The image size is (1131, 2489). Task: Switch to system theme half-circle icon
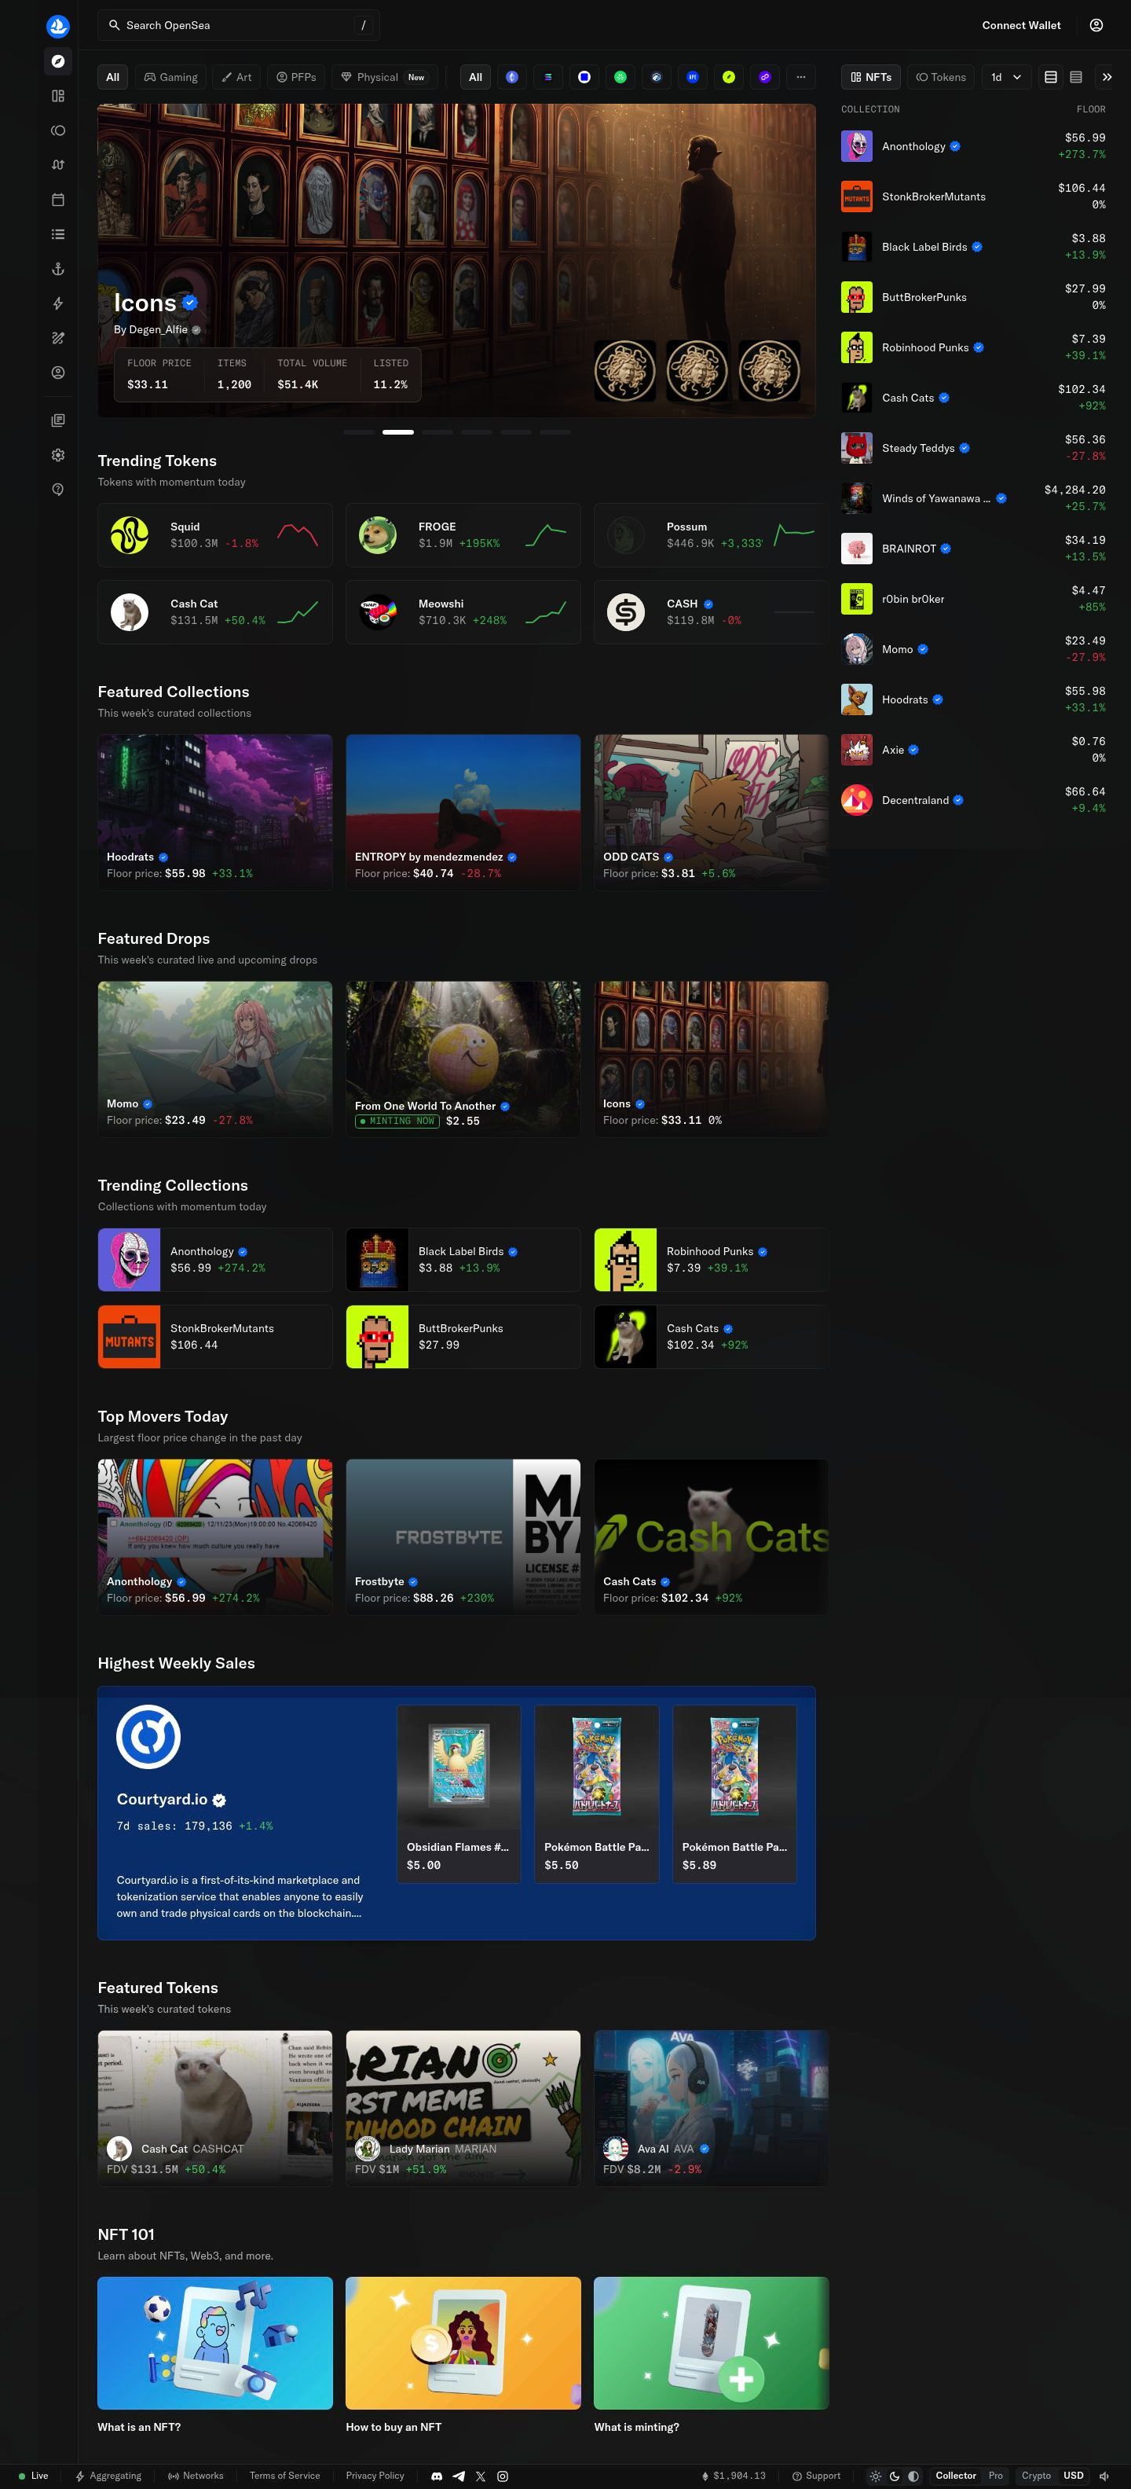coord(913,2476)
